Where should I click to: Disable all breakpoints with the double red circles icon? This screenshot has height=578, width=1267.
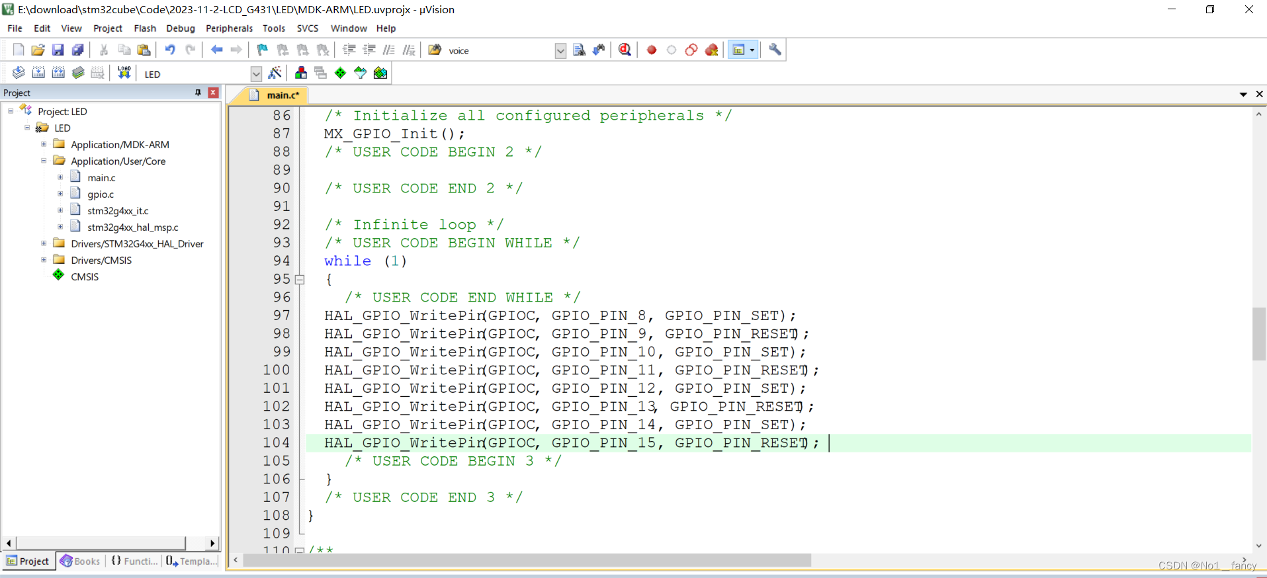(x=691, y=50)
